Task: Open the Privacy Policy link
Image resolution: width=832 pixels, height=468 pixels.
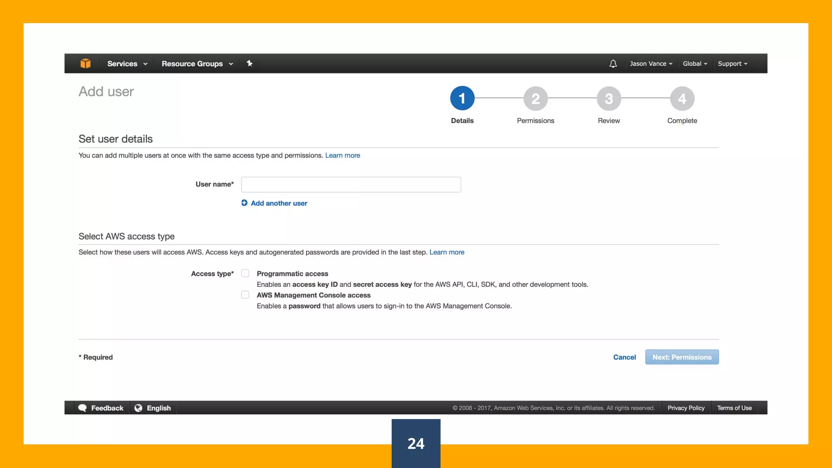Action: click(x=686, y=408)
